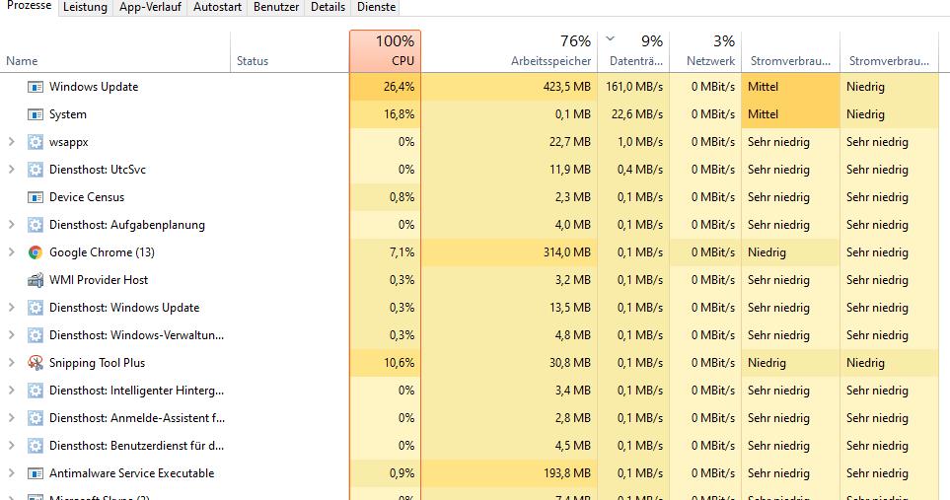Screen dimensions: 950x500
Task: Click the Diensthost: Intelligenter Hinterg... gear icon
Action: [36, 391]
